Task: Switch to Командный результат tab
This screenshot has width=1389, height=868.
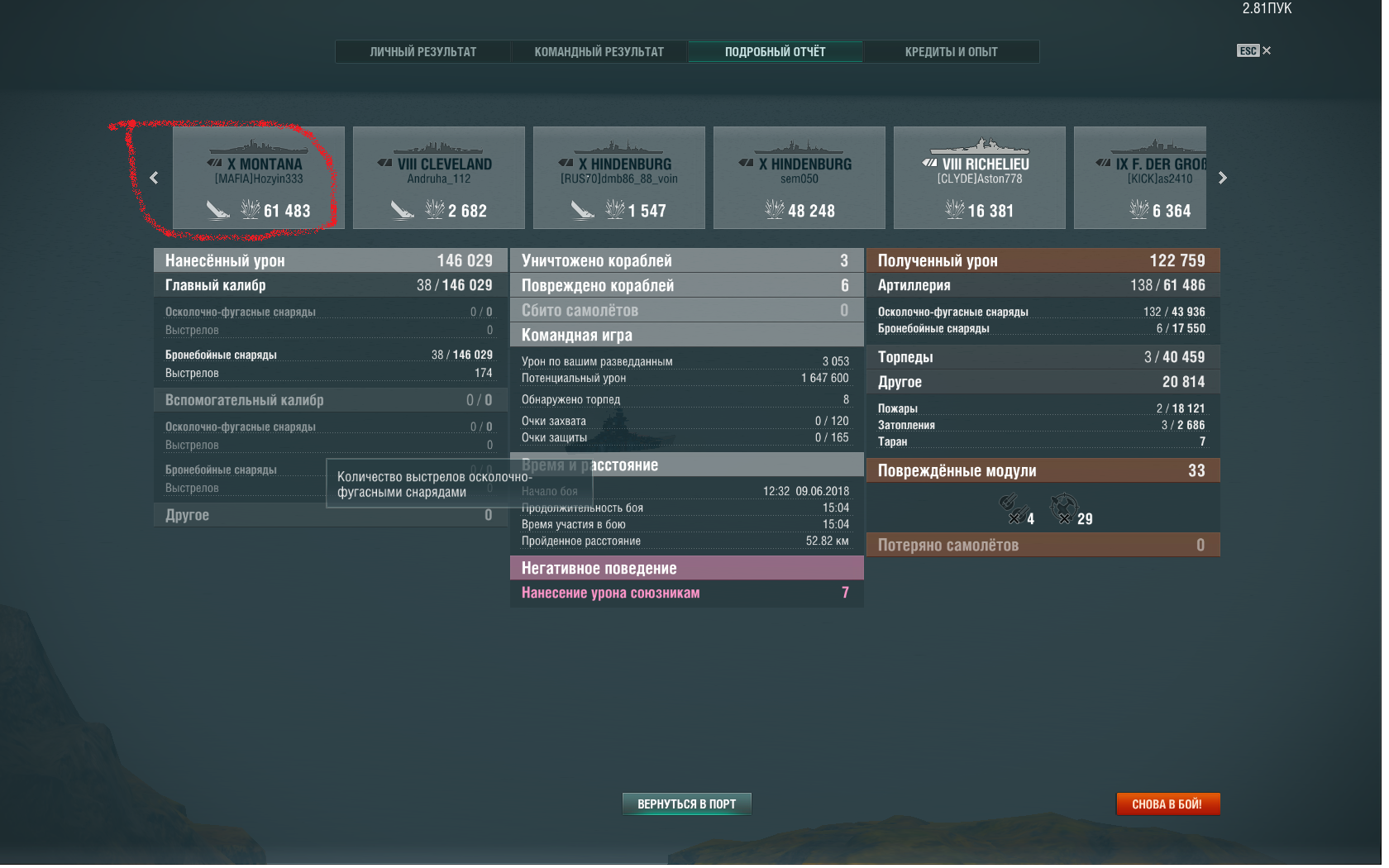Action: pyautogui.click(x=599, y=51)
